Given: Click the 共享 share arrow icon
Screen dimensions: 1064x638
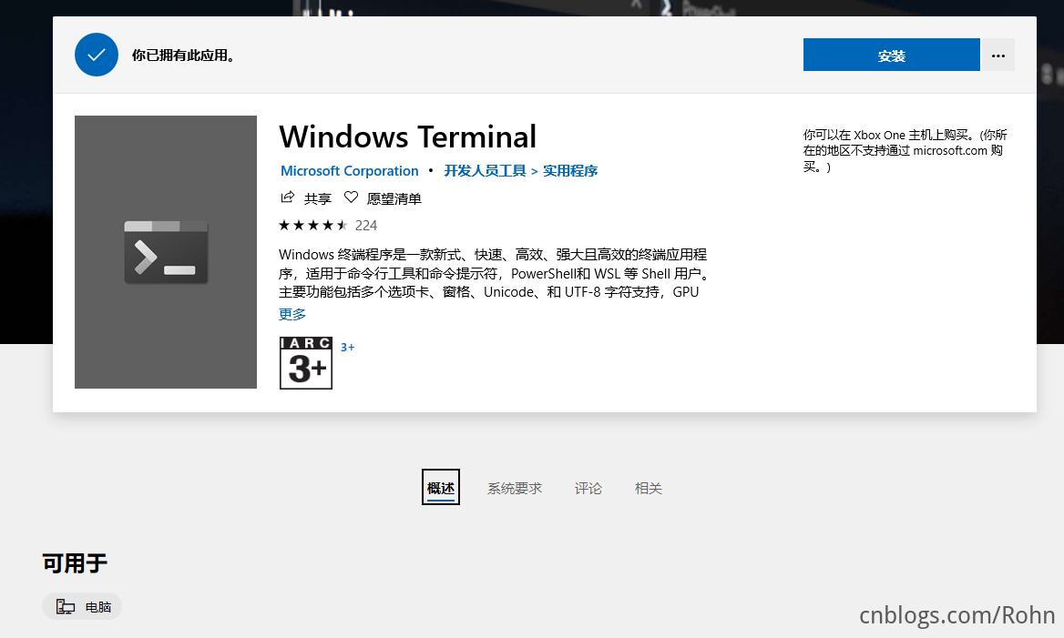Looking at the screenshot, I should click(288, 197).
